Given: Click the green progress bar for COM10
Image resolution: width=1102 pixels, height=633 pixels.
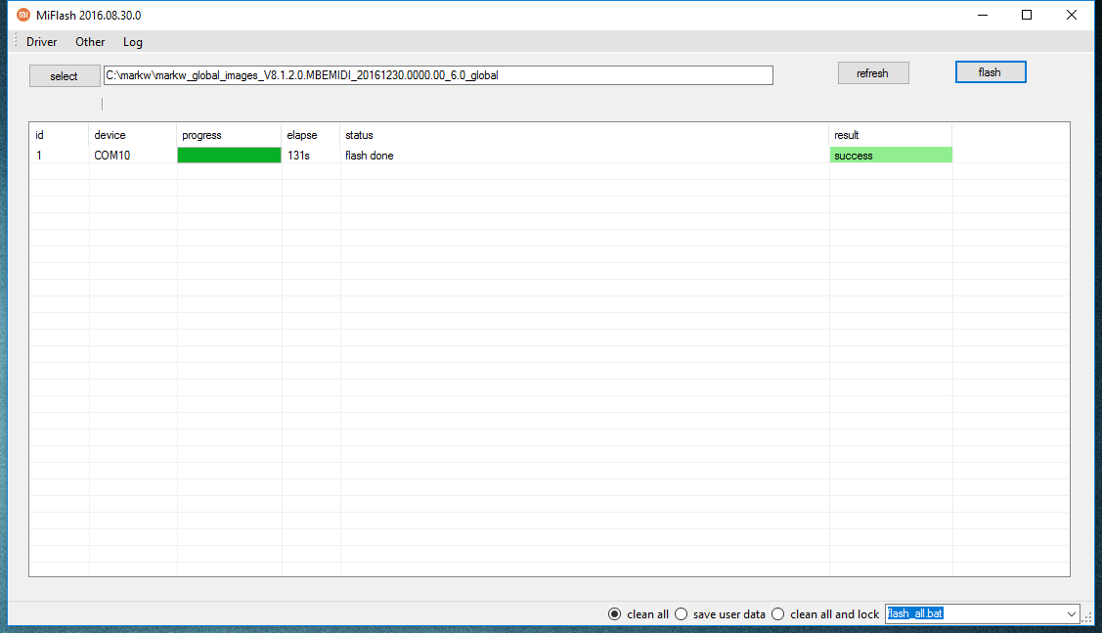Looking at the screenshot, I should click(x=229, y=156).
